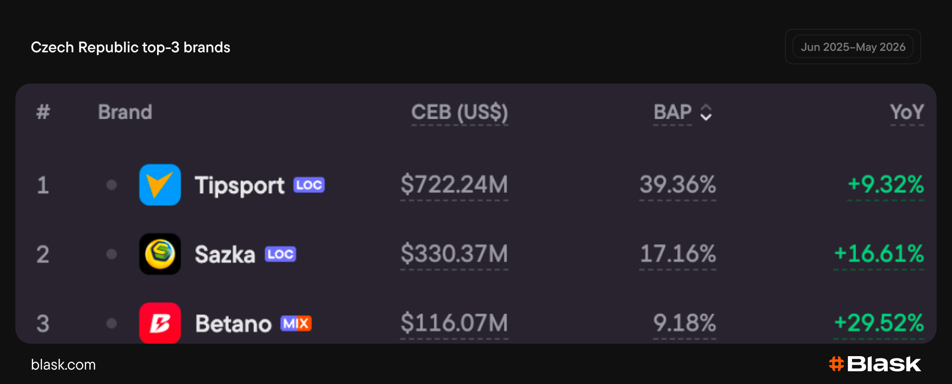The image size is (952, 384).
Task: Click the Sazka brand logo icon
Action: pyautogui.click(x=160, y=254)
